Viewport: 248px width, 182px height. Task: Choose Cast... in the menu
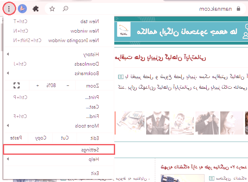(x=58, y=107)
